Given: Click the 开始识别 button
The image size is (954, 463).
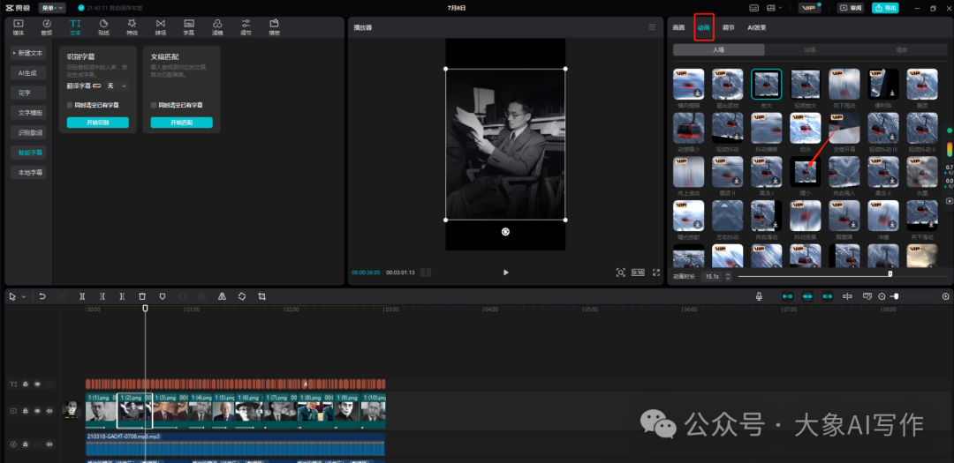Looking at the screenshot, I should coord(98,123).
